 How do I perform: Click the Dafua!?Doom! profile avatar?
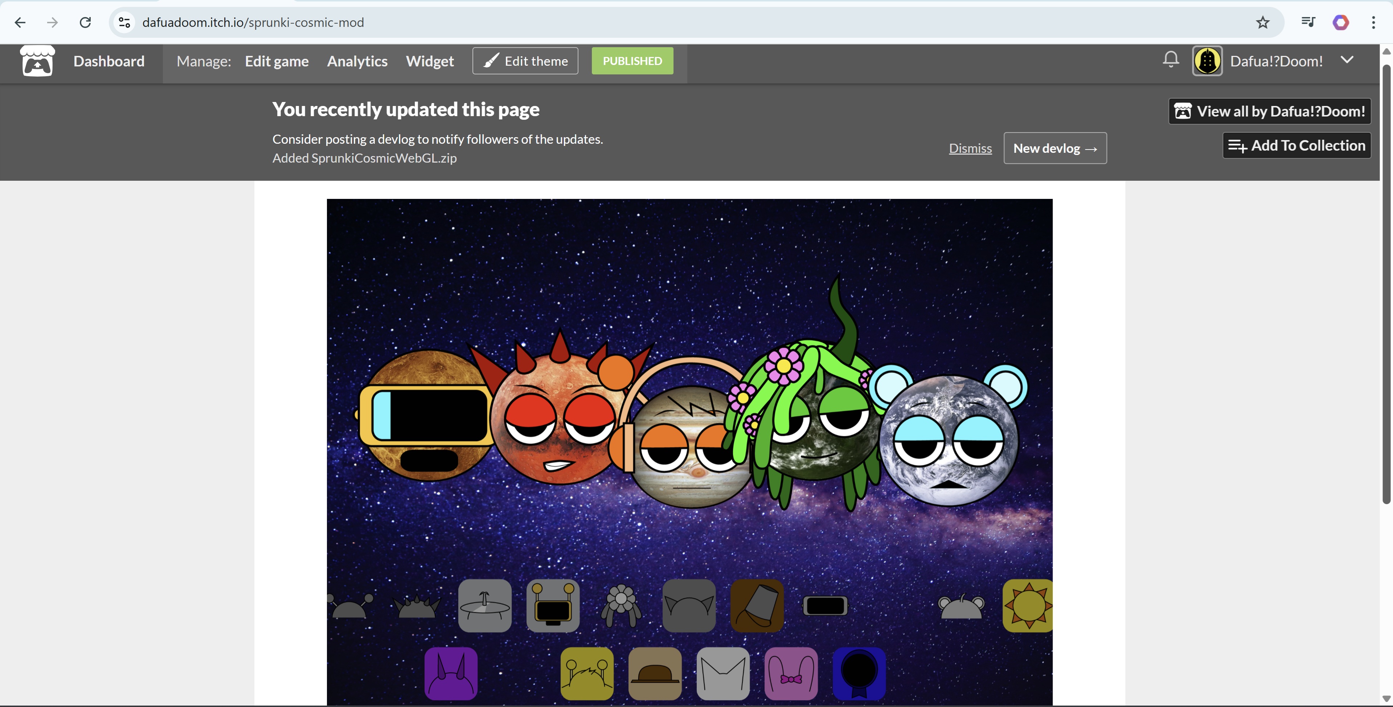pyautogui.click(x=1208, y=61)
